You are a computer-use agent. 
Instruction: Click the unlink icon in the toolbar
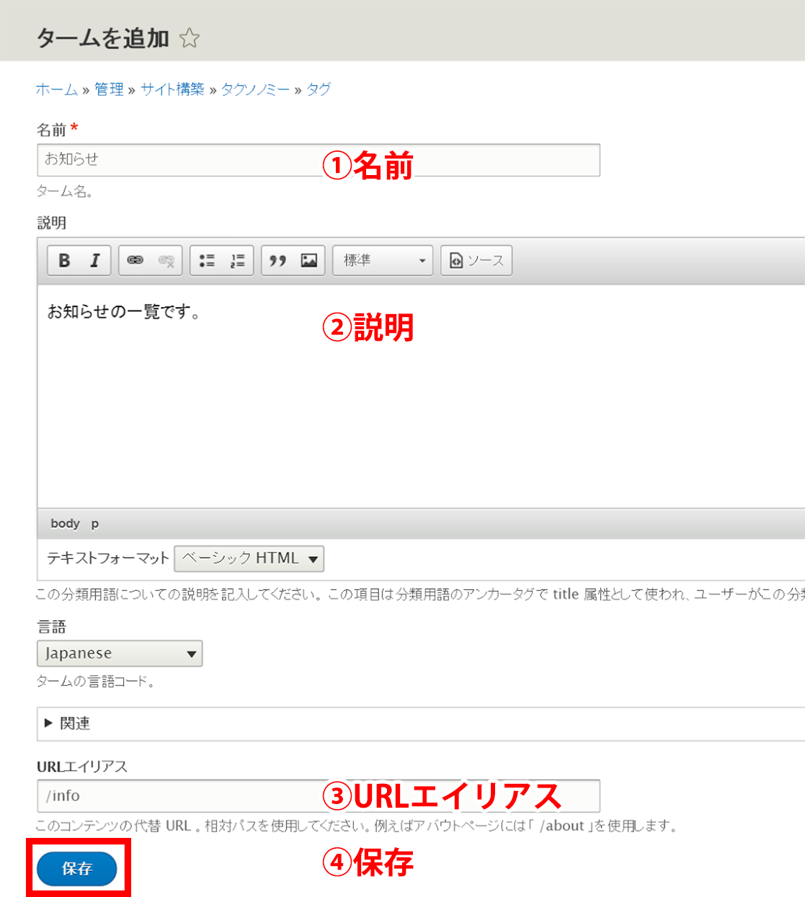pyautogui.click(x=166, y=260)
